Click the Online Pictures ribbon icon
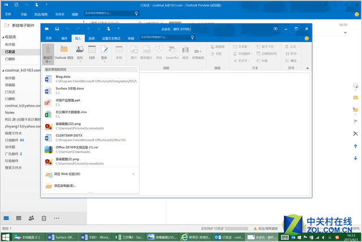362x242 pixels. [x=146, y=53]
